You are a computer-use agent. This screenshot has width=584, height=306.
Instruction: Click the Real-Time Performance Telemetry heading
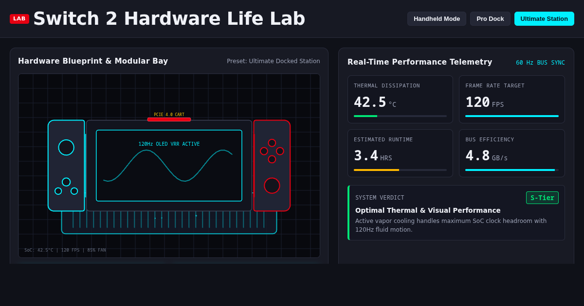tap(420, 62)
